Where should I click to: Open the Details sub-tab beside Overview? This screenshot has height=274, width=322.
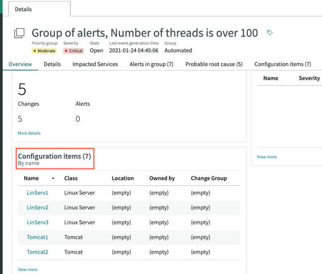pos(52,64)
